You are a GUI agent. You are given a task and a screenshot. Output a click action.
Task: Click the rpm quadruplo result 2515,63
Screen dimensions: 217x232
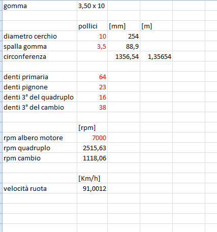(92, 148)
